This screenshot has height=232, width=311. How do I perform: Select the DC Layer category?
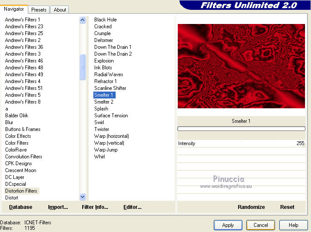coord(15,177)
